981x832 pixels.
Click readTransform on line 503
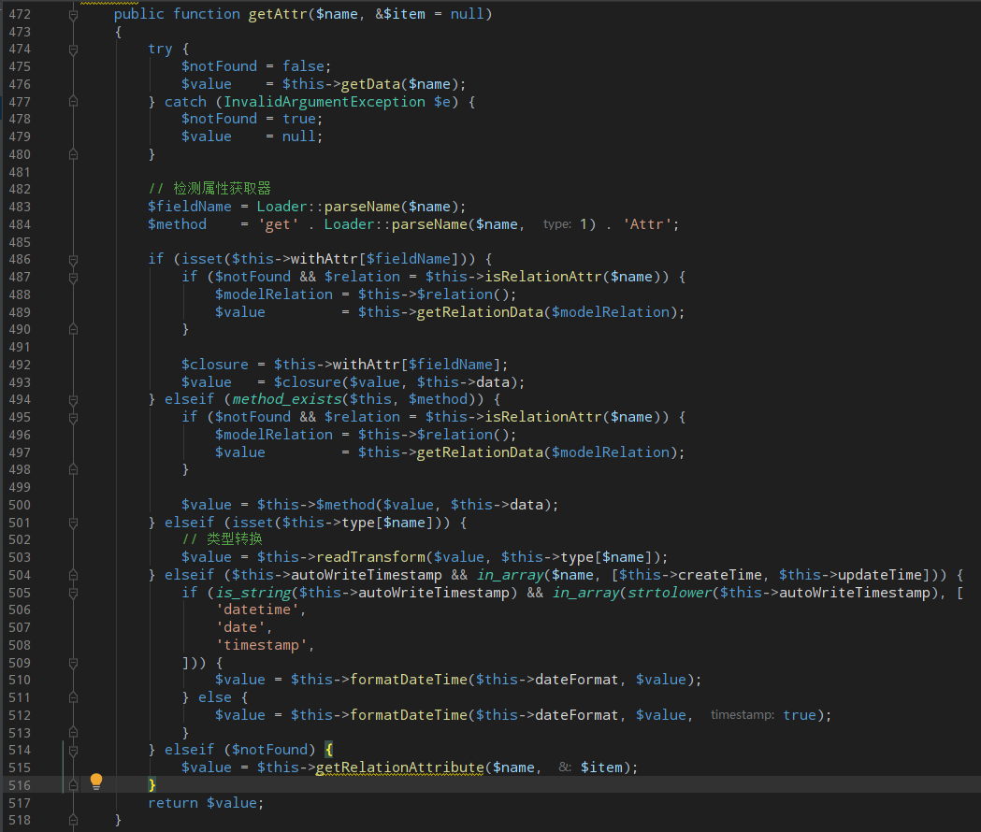coord(370,557)
